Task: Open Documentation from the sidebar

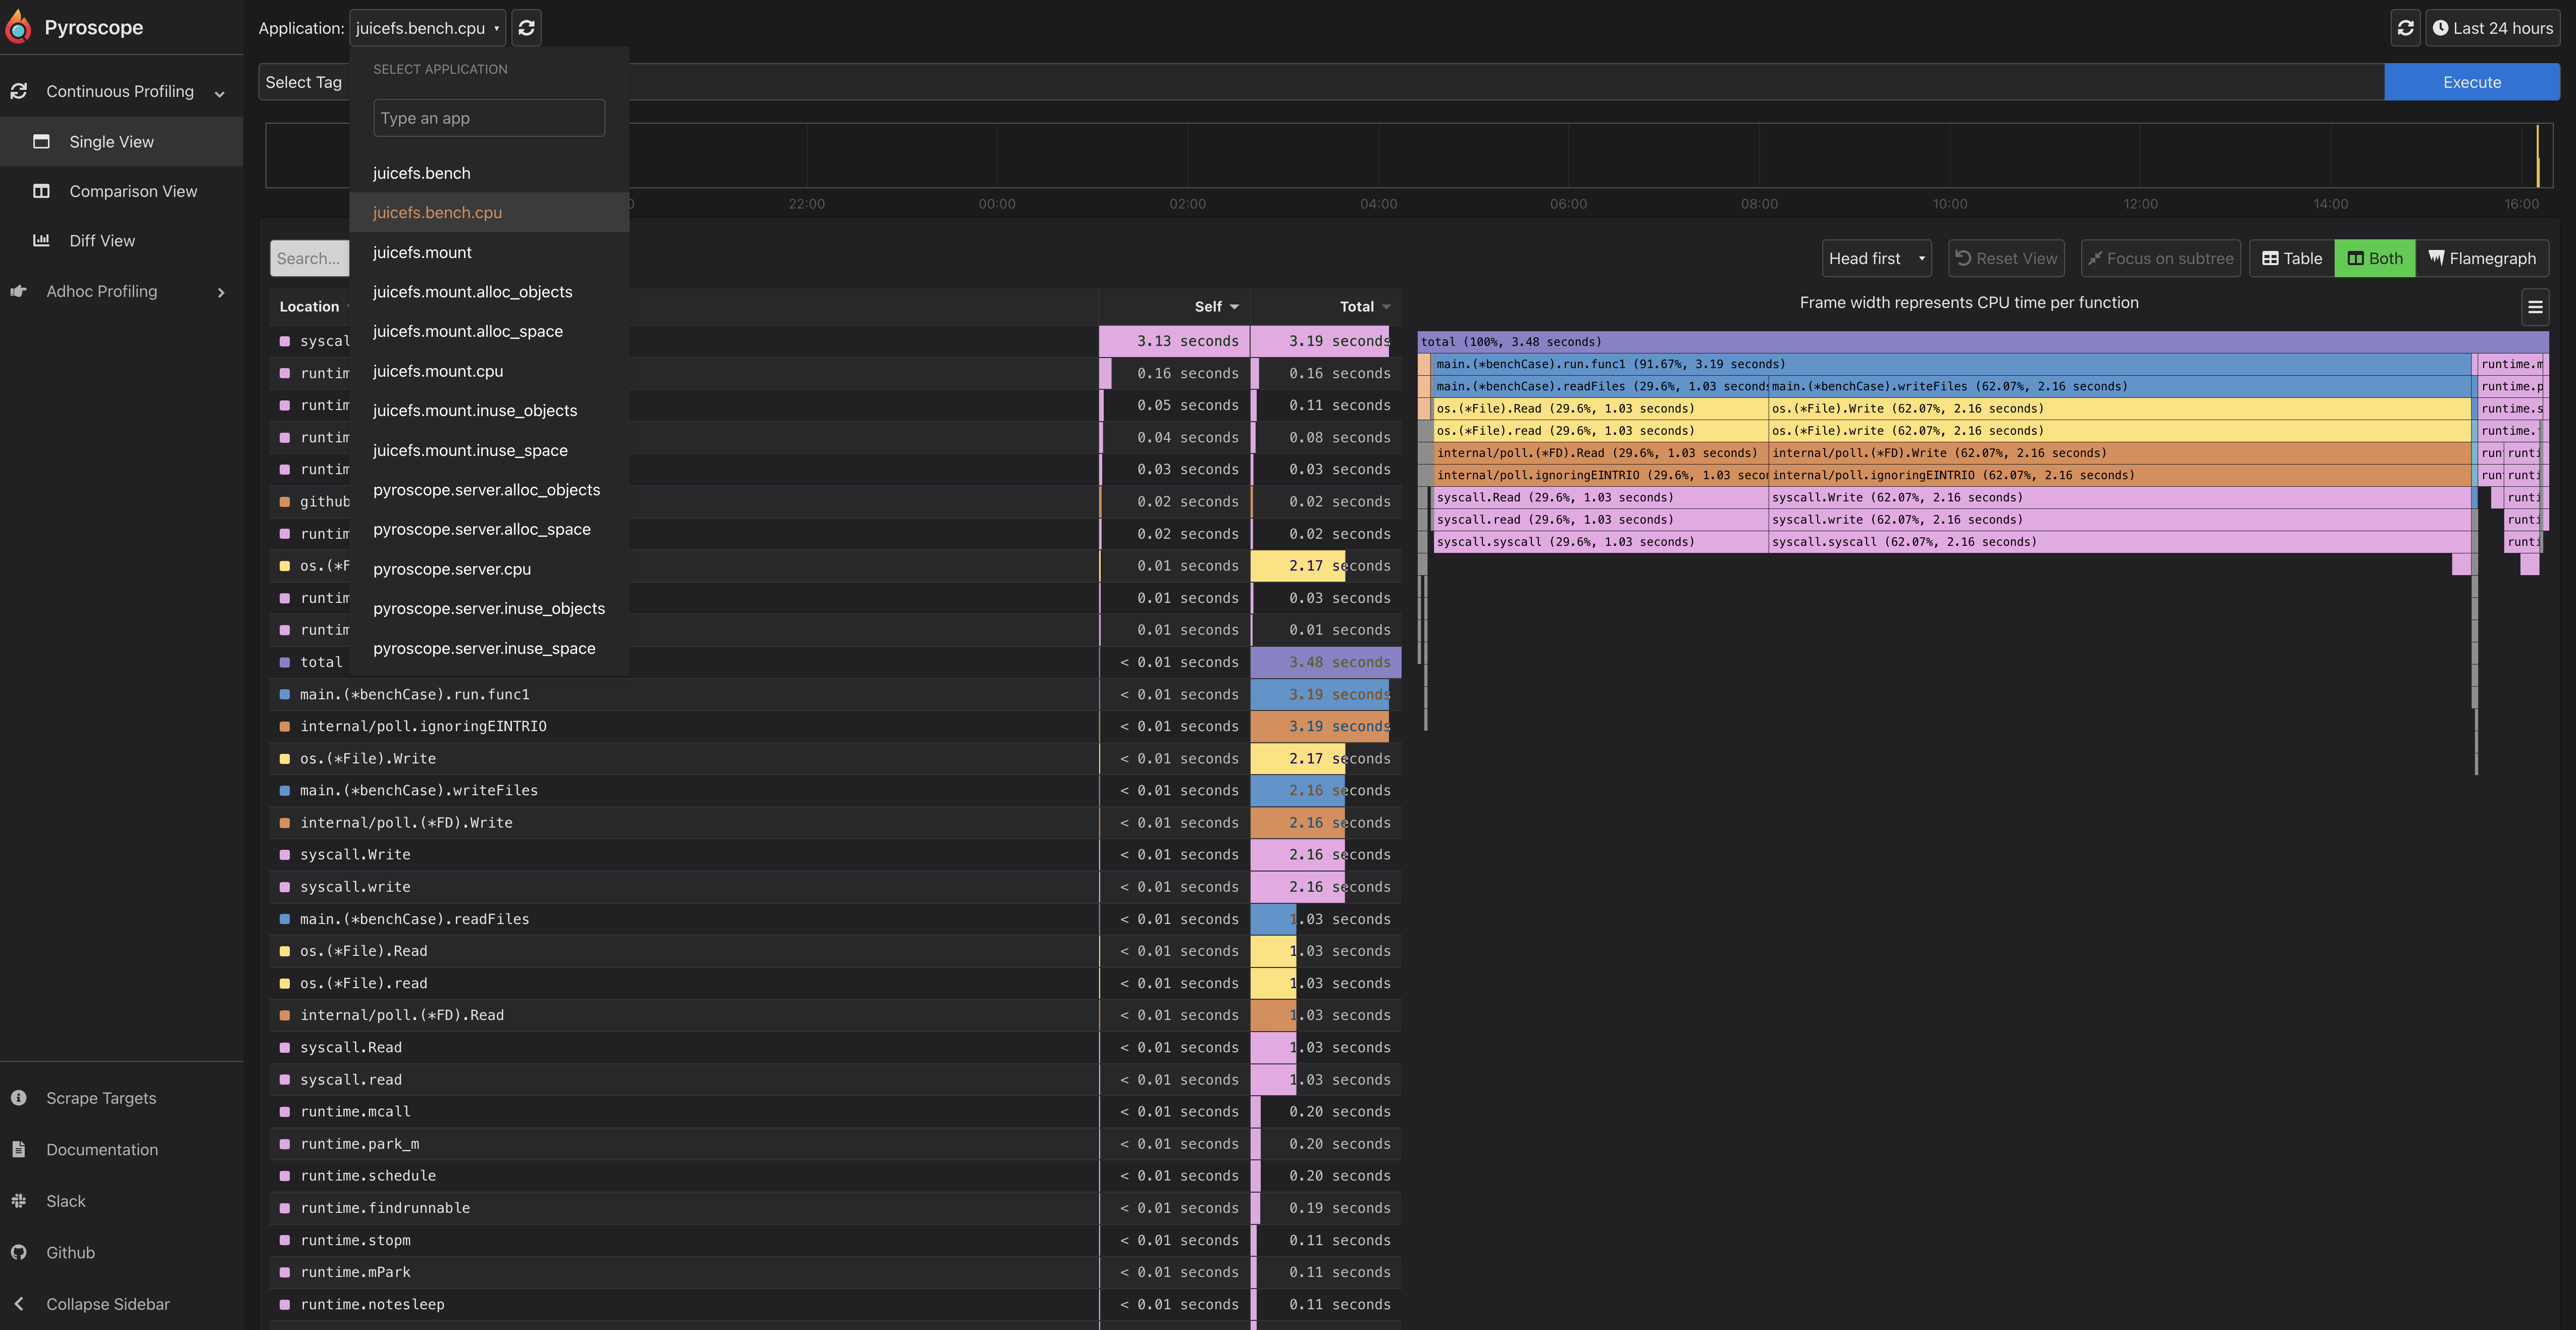Action: 101,1149
